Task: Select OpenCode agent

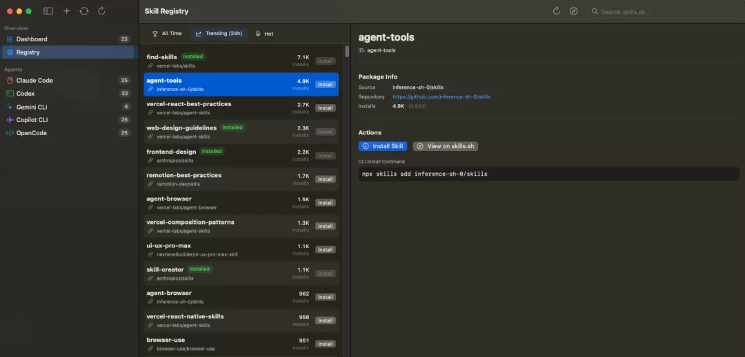Action: click(68, 133)
